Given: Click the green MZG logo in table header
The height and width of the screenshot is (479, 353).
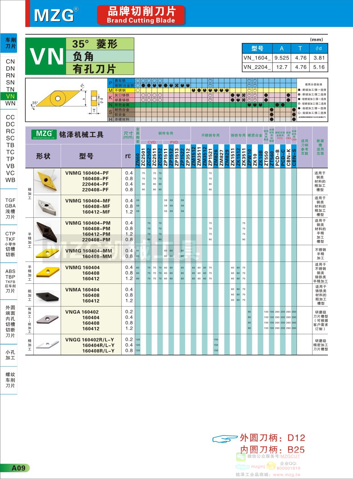Looking at the screenshot, I should click(44, 134).
